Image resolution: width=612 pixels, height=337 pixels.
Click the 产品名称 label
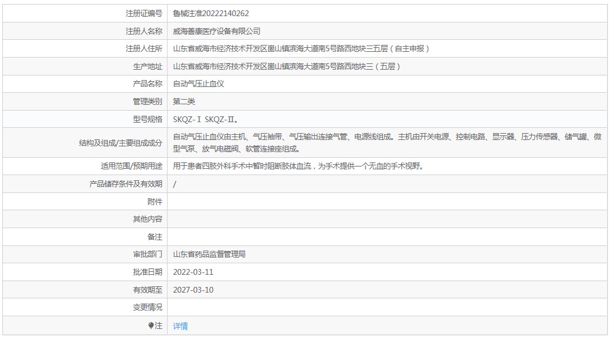[147, 84]
